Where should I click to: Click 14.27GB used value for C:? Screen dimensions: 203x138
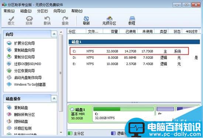pyautogui.click(x=130, y=51)
